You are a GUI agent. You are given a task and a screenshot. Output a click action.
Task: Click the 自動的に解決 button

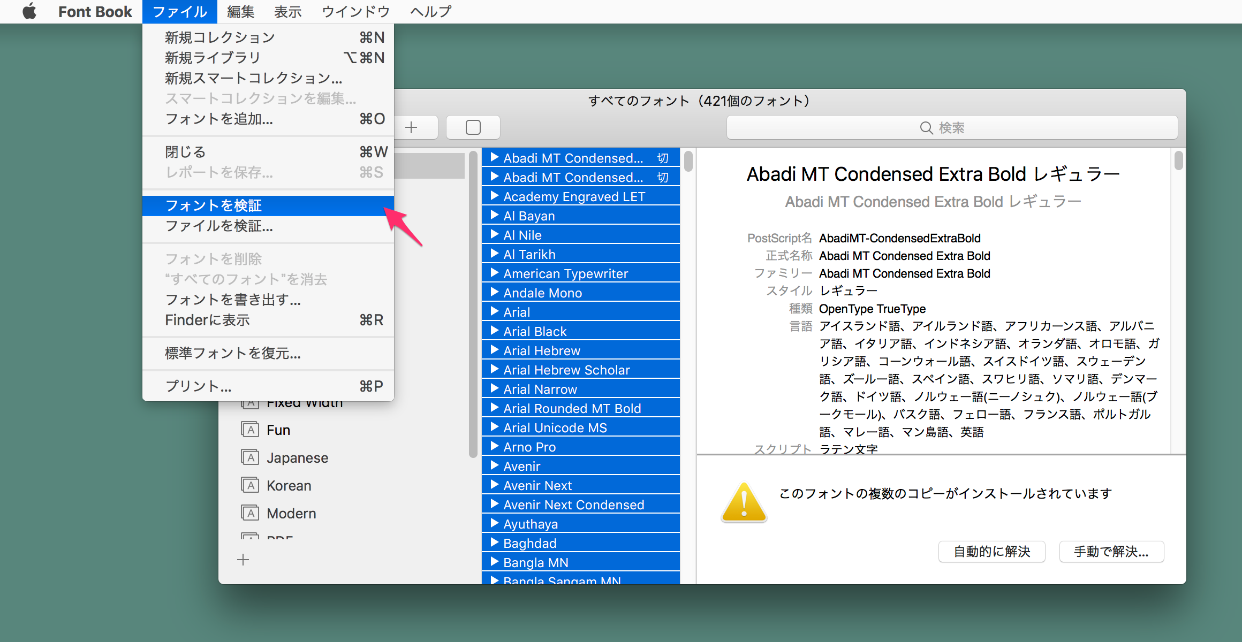click(992, 552)
